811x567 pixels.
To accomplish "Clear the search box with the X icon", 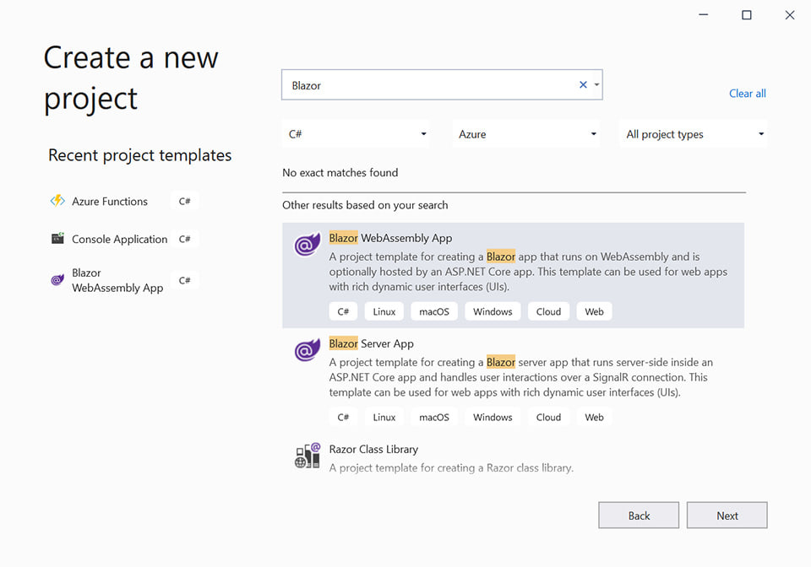I will pyautogui.click(x=583, y=84).
